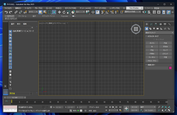Open the workspace selector dropdown
Viewport: 177px width, 115px height.
coord(164,8)
